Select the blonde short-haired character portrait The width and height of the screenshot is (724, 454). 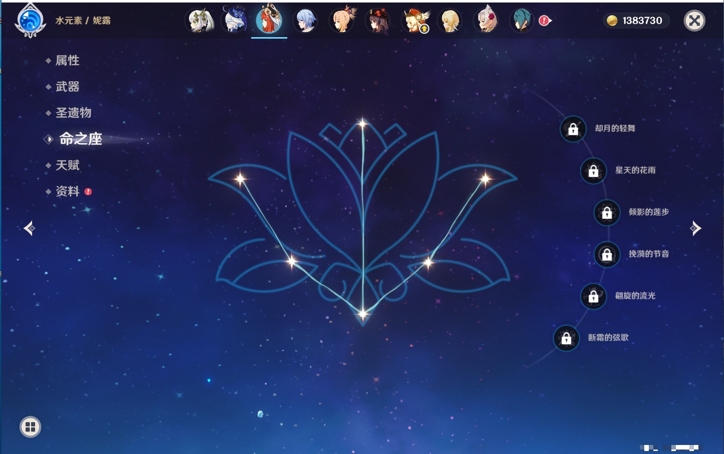coord(450,21)
